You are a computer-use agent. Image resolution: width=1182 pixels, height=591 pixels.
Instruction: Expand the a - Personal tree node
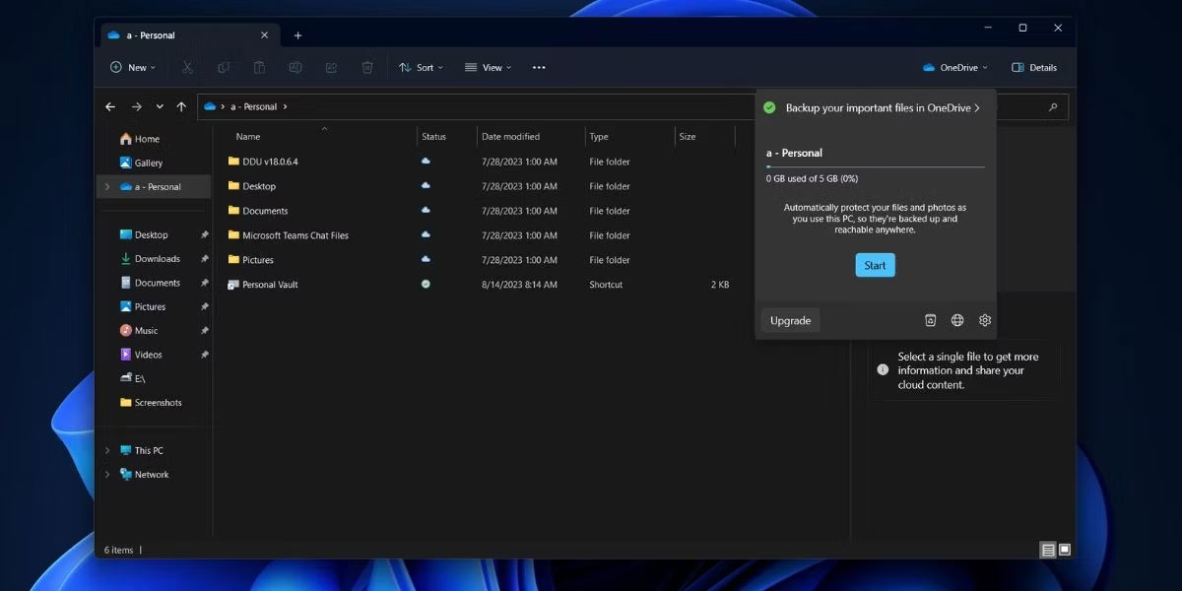107,187
